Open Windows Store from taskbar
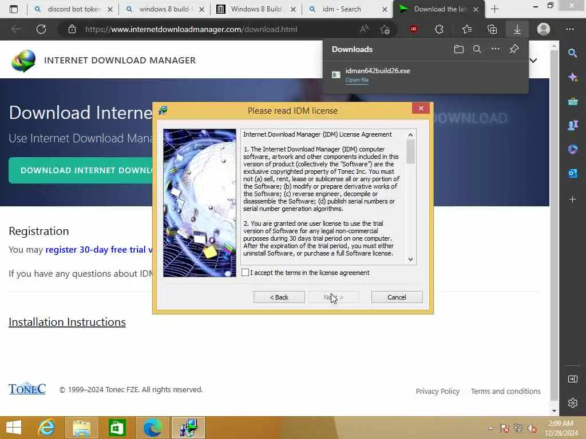Screen dimensions: 586x439 click(117, 428)
